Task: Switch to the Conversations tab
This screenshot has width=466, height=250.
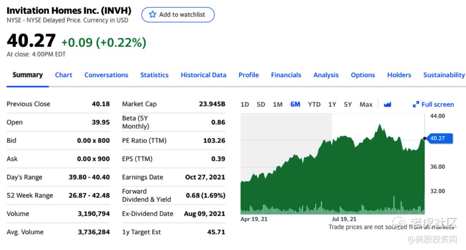Action: point(106,75)
